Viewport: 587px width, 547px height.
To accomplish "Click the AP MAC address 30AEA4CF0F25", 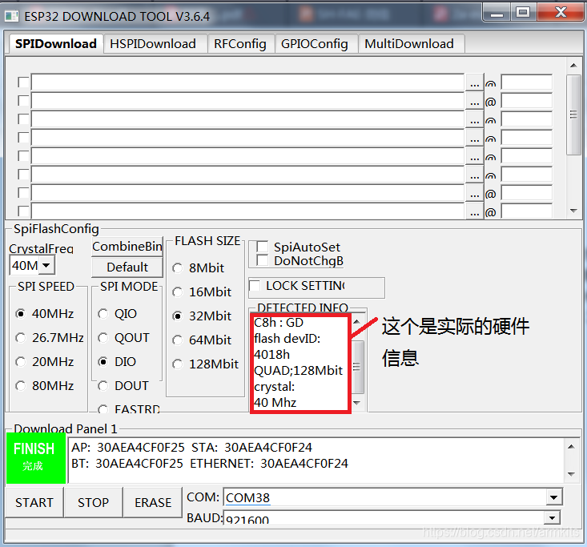I will click(141, 448).
